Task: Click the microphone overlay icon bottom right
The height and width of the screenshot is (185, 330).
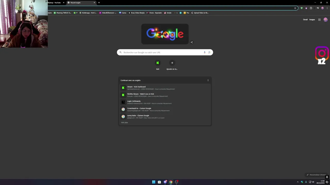Action: (x=327, y=177)
